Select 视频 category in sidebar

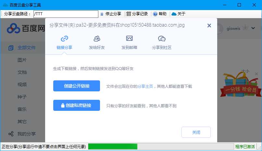pyautogui.click(x=22, y=85)
